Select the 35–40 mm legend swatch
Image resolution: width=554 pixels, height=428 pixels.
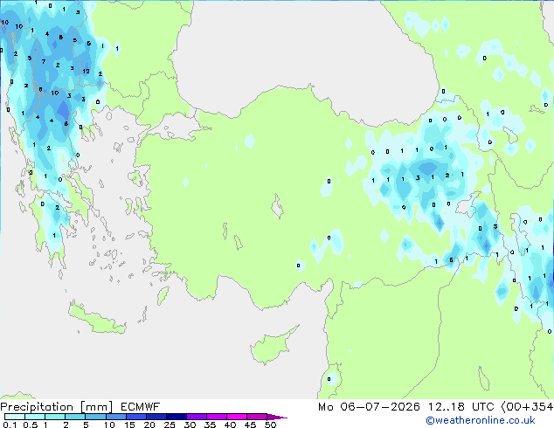click(x=216, y=417)
